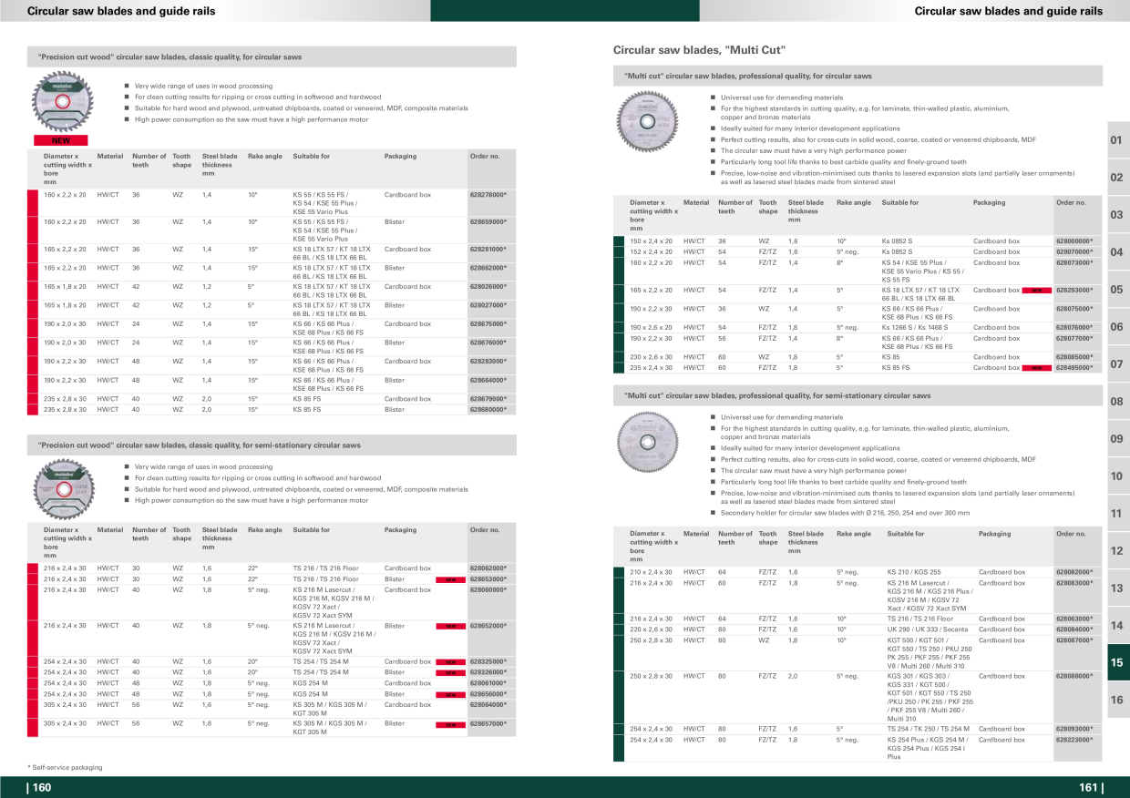Open chapter tab 06

pos(1117,327)
